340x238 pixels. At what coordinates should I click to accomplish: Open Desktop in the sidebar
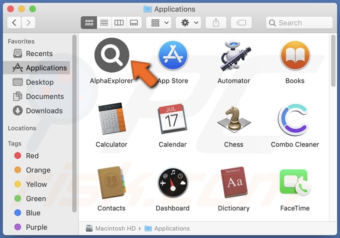coord(37,82)
